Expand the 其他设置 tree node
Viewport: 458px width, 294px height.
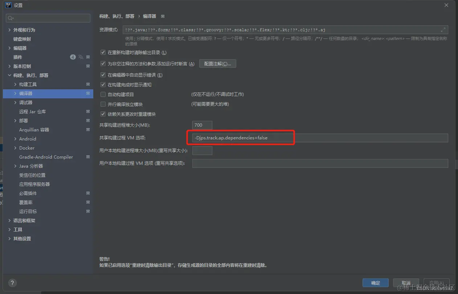click(x=9, y=238)
